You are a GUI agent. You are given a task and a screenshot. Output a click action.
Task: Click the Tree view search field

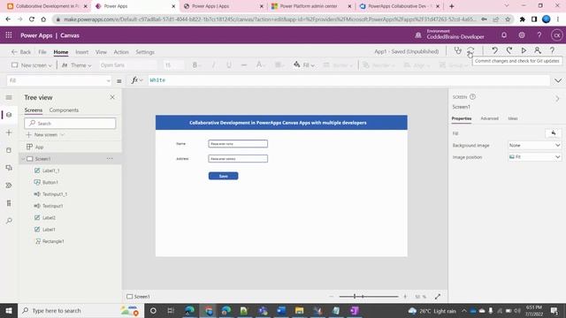point(70,124)
